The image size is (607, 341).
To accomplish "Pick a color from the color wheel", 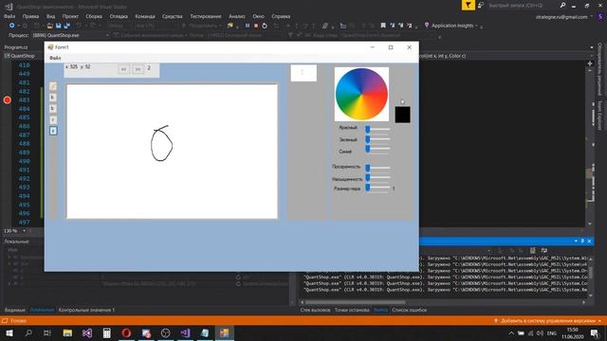I will 361,94.
